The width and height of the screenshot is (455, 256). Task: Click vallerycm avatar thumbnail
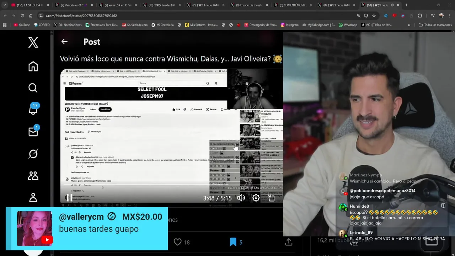pos(34,229)
